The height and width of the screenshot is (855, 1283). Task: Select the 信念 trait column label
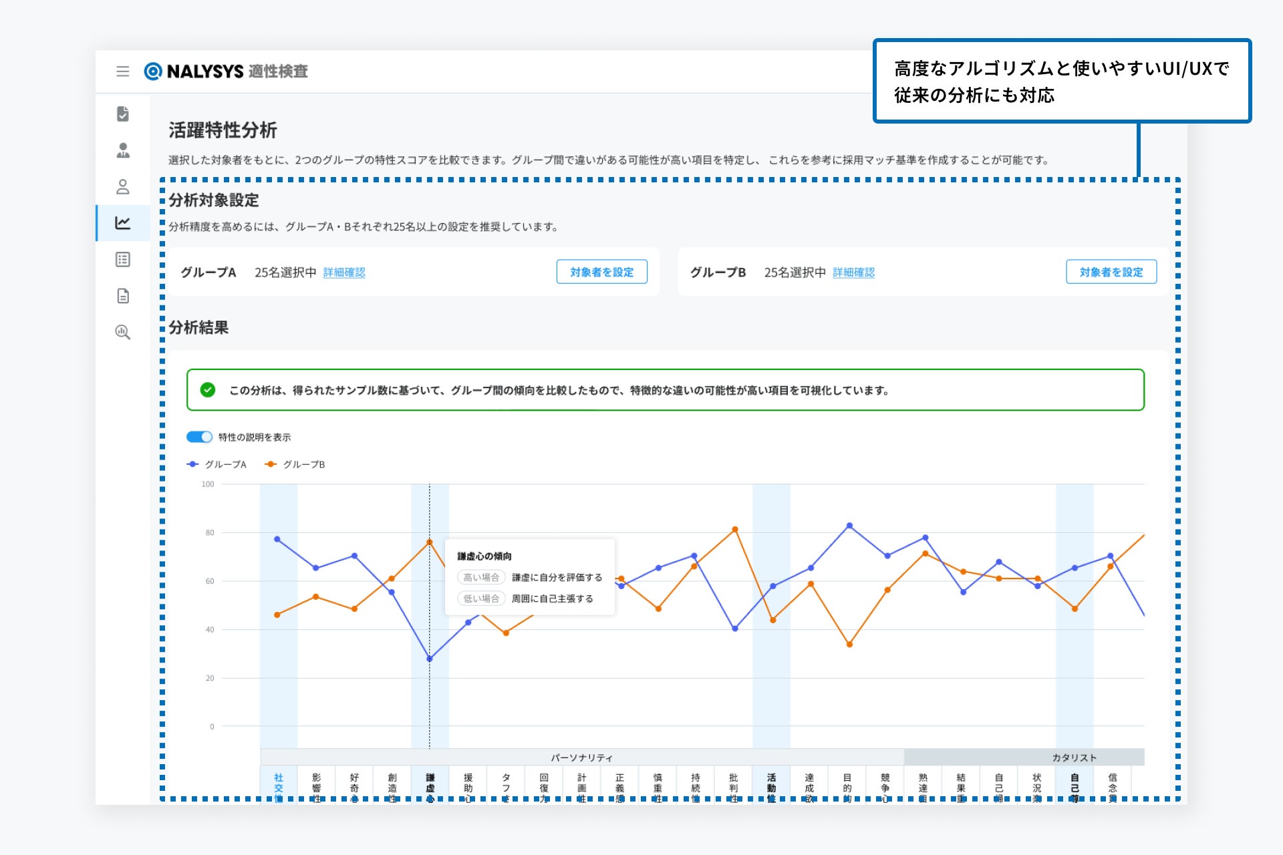(x=1113, y=787)
